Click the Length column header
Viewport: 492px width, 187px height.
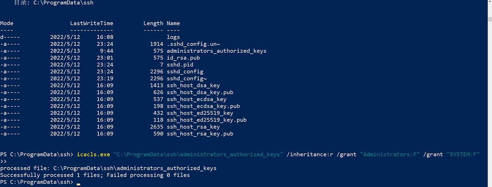pyautogui.click(x=153, y=23)
